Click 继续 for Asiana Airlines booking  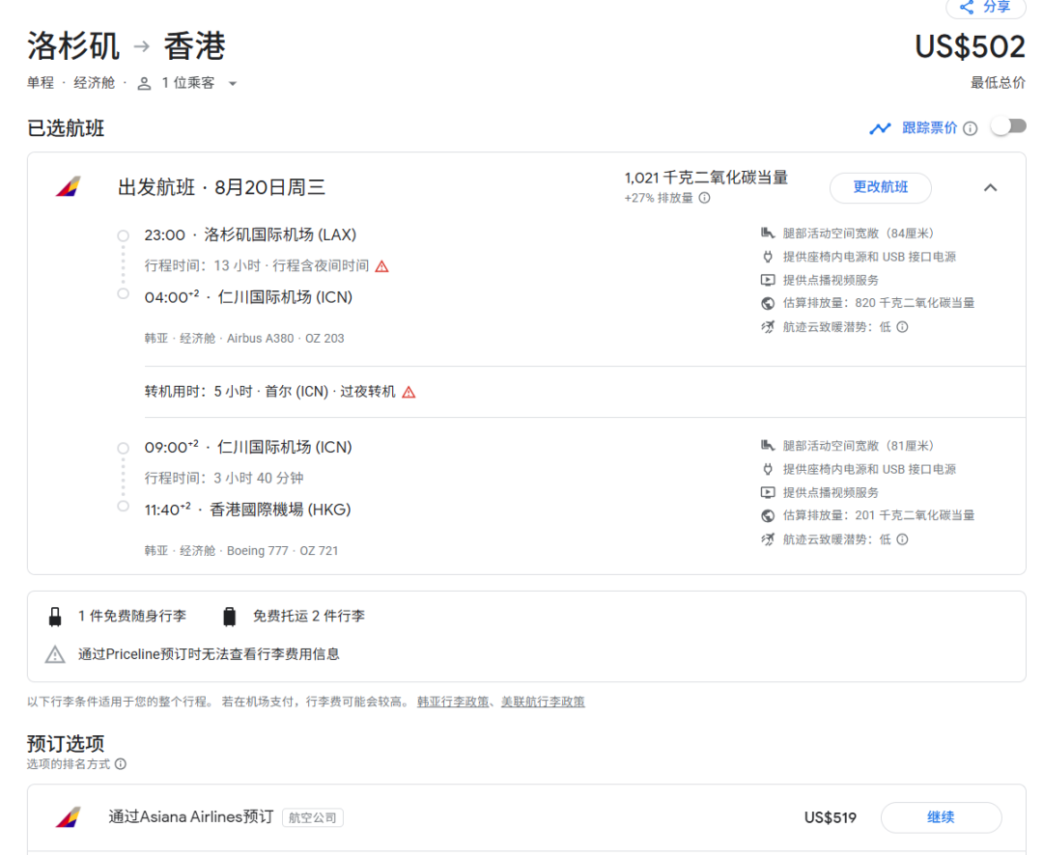pyautogui.click(x=941, y=817)
